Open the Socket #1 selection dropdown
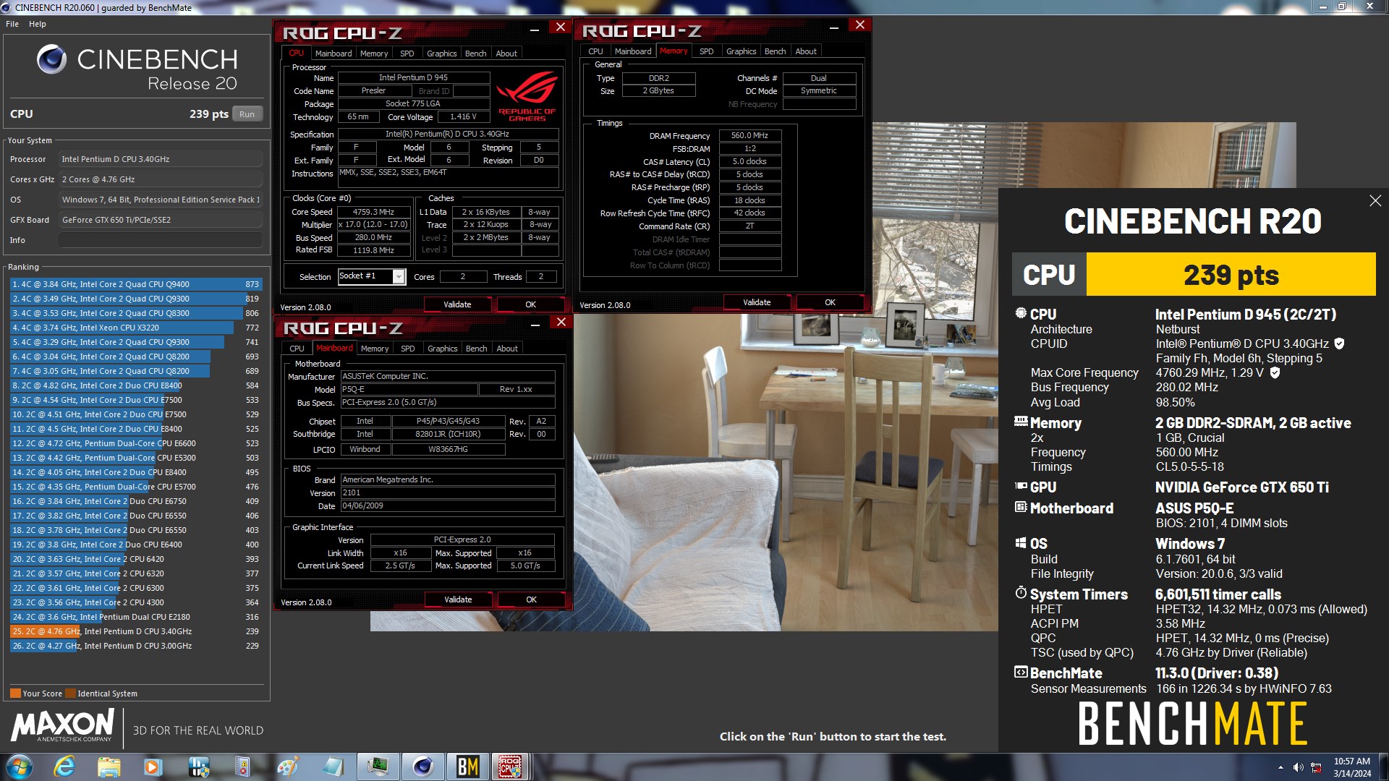1389x781 pixels. tap(399, 277)
